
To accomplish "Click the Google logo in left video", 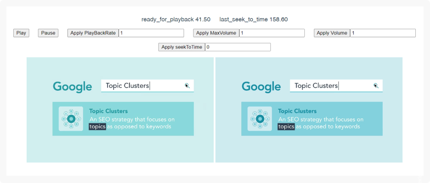I will coord(72,87).
